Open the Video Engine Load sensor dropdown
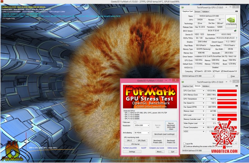Screen dimensions: 249x163 click(203, 123)
